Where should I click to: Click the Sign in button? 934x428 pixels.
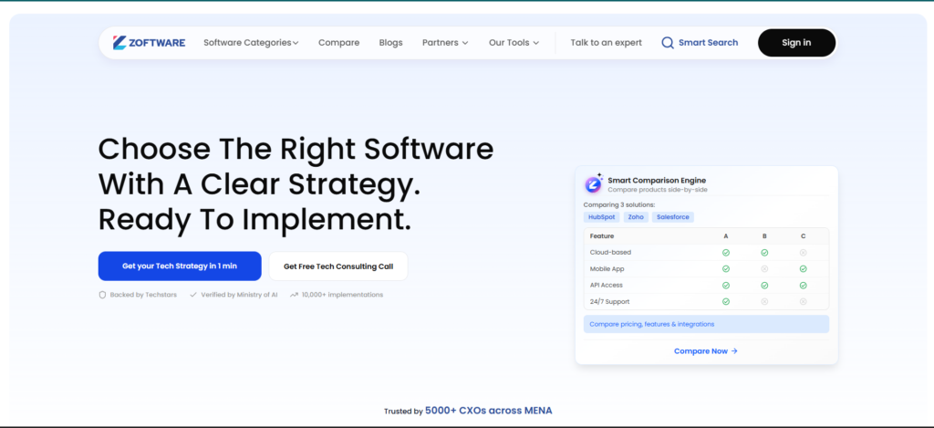[796, 43]
